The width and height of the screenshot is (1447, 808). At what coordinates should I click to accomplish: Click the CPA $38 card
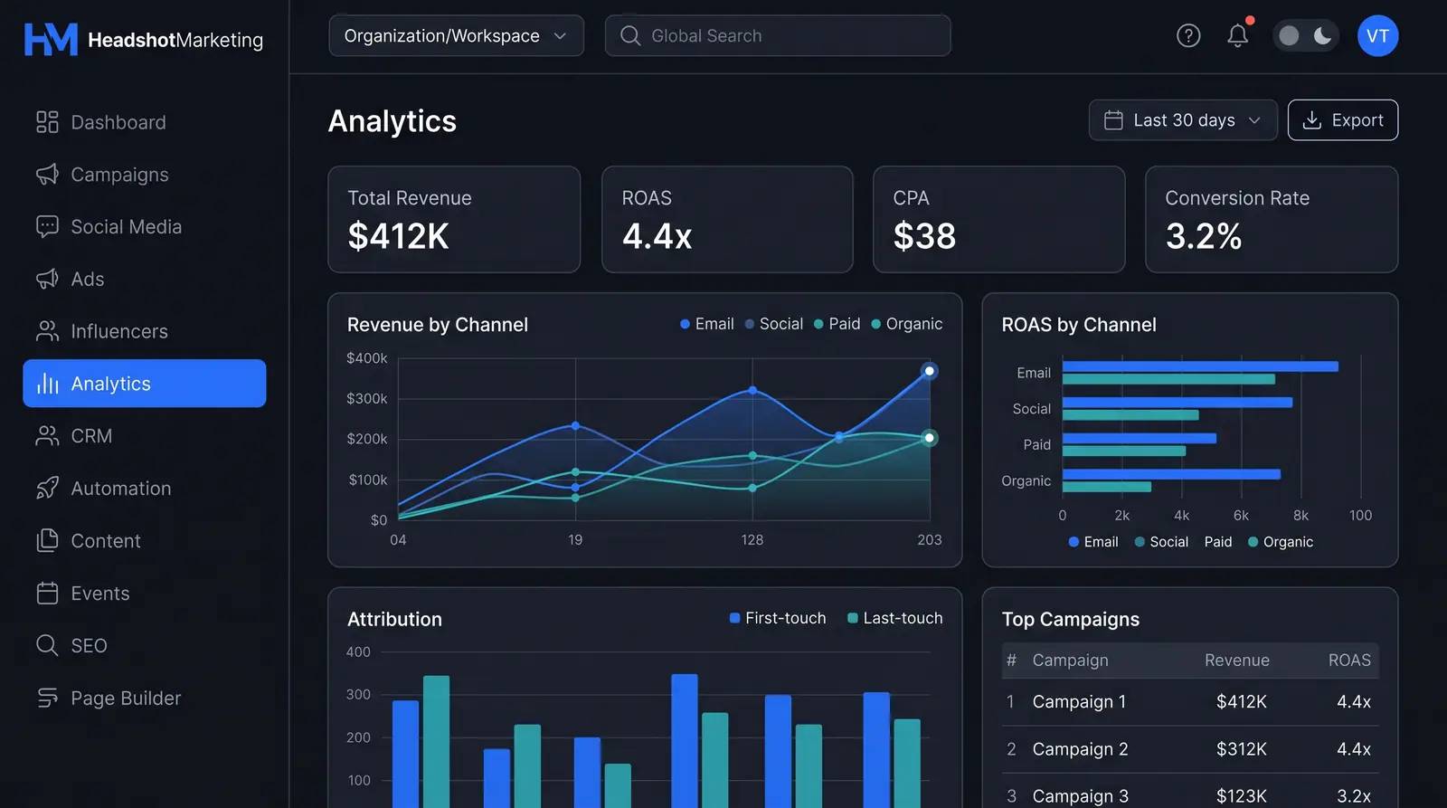click(998, 219)
